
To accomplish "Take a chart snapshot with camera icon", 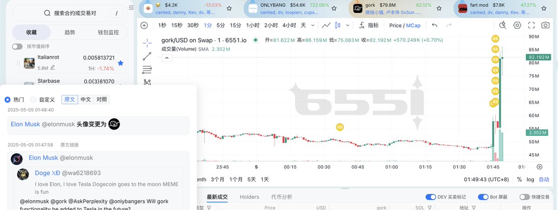I will click(545, 25).
